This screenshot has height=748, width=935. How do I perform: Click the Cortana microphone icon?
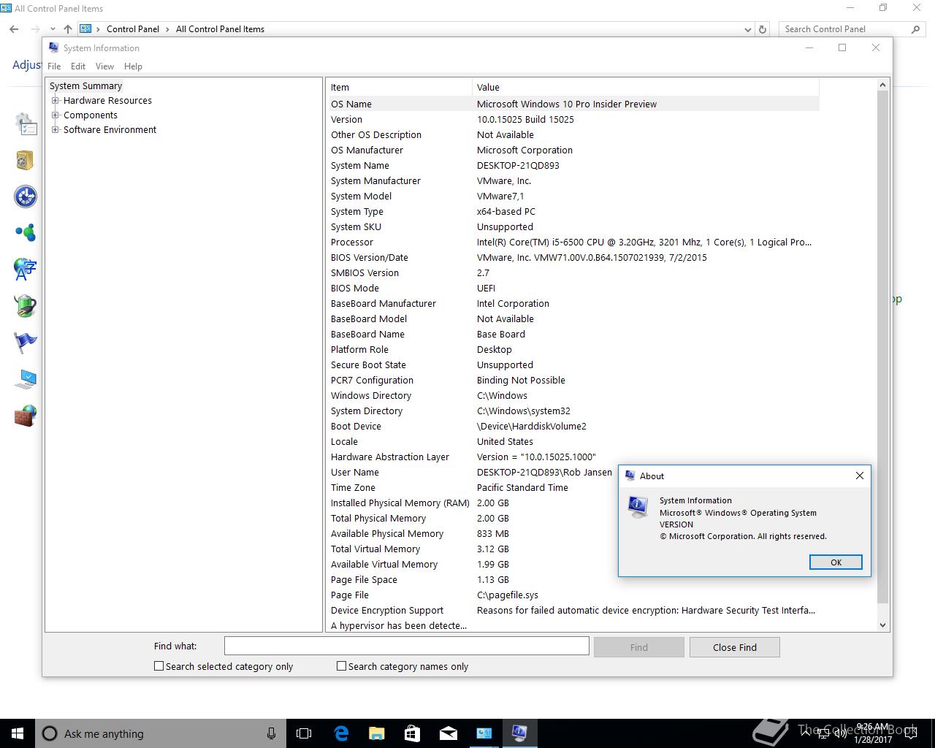tap(271, 733)
